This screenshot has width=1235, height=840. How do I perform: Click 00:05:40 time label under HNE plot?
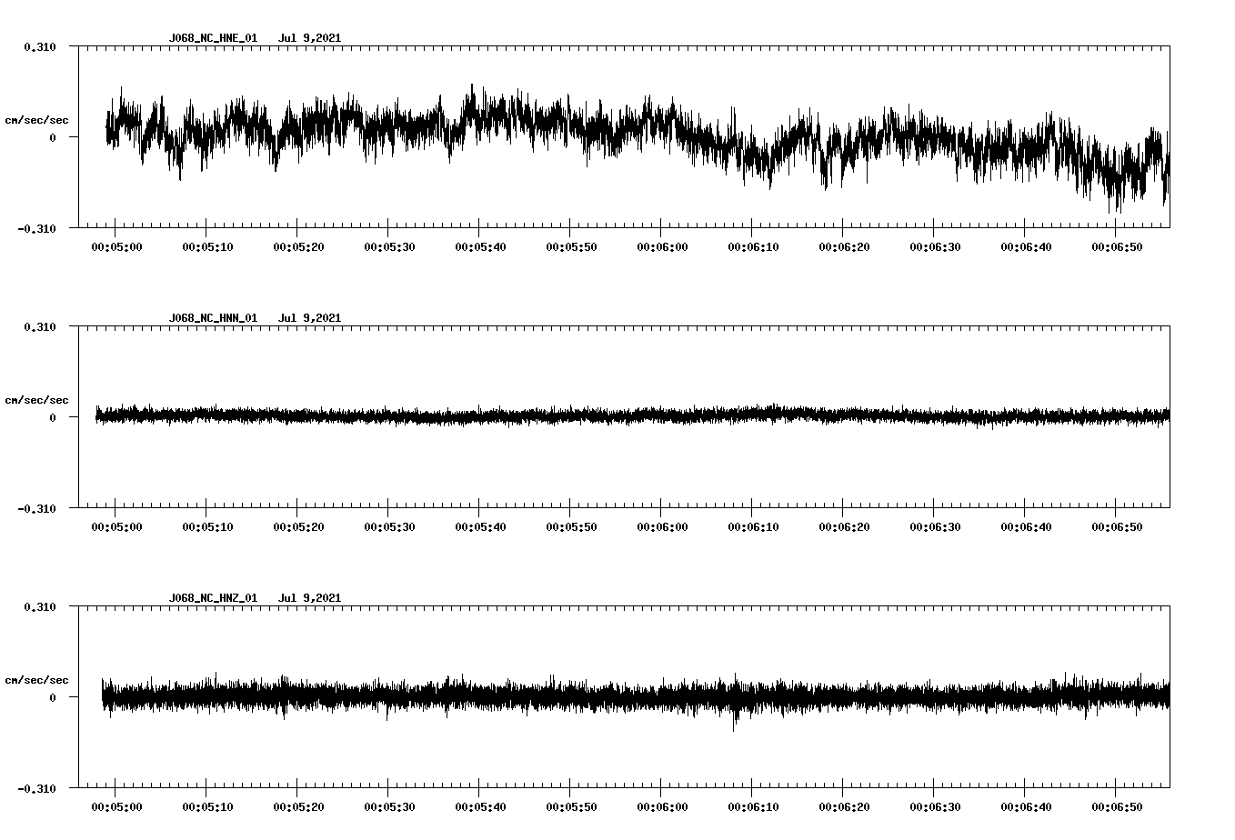pyautogui.click(x=480, y=247)
